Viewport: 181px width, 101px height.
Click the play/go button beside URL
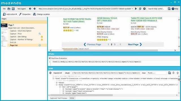(136, 9)
